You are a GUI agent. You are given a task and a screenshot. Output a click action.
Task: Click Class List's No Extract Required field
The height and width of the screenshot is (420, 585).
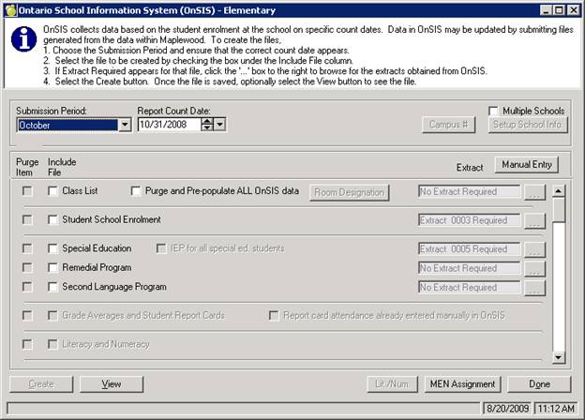tap(469, 192)
